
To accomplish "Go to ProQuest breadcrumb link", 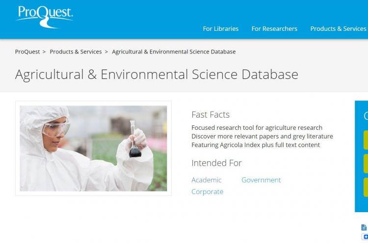I will 27,52.
